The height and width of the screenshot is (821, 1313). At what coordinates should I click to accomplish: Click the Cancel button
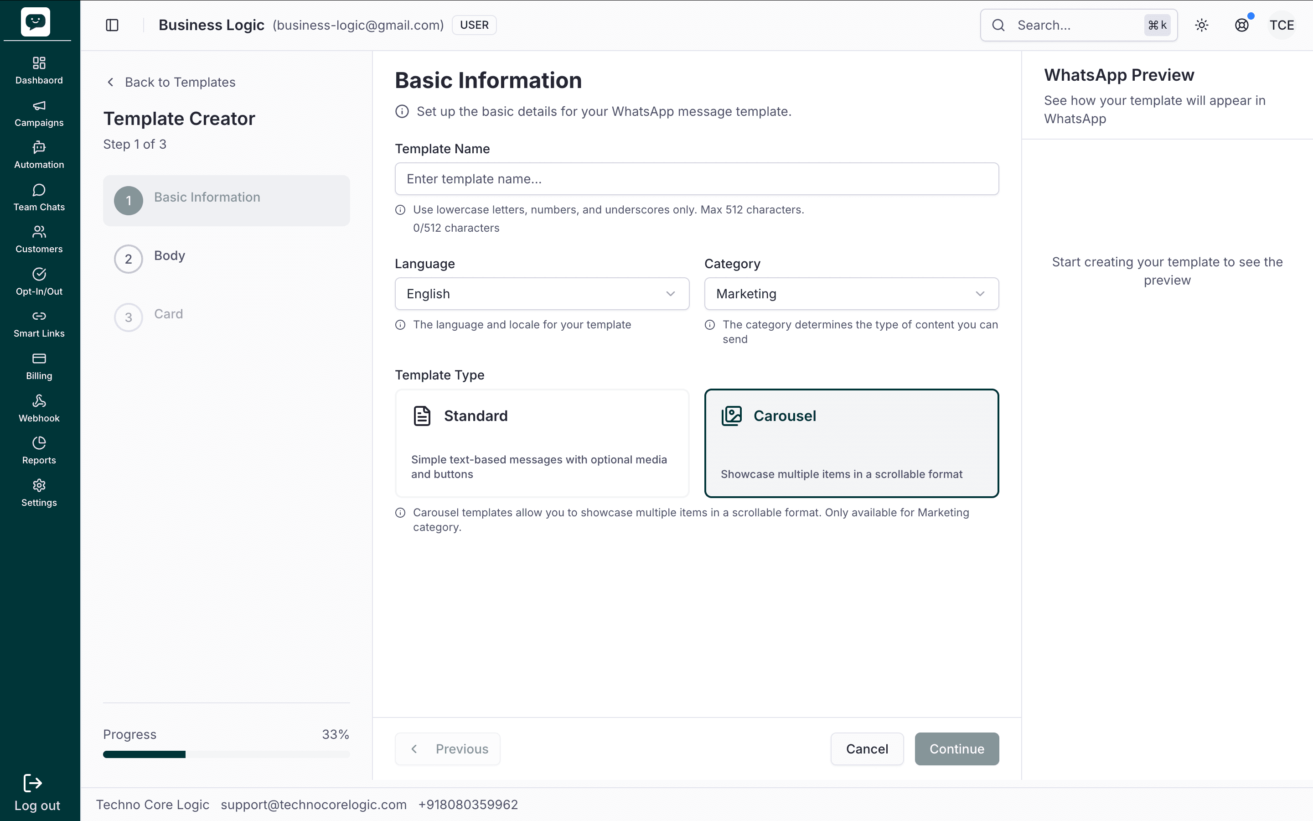867,749
